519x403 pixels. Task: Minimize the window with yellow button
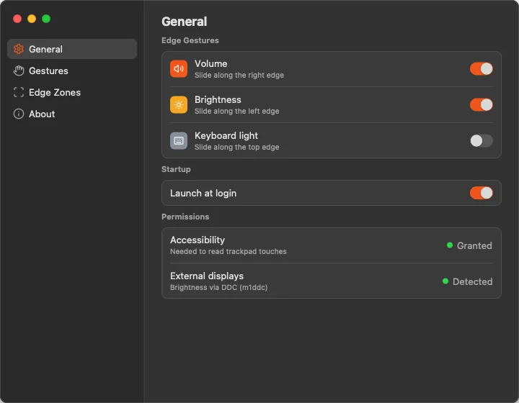click(x=32, y=19)
